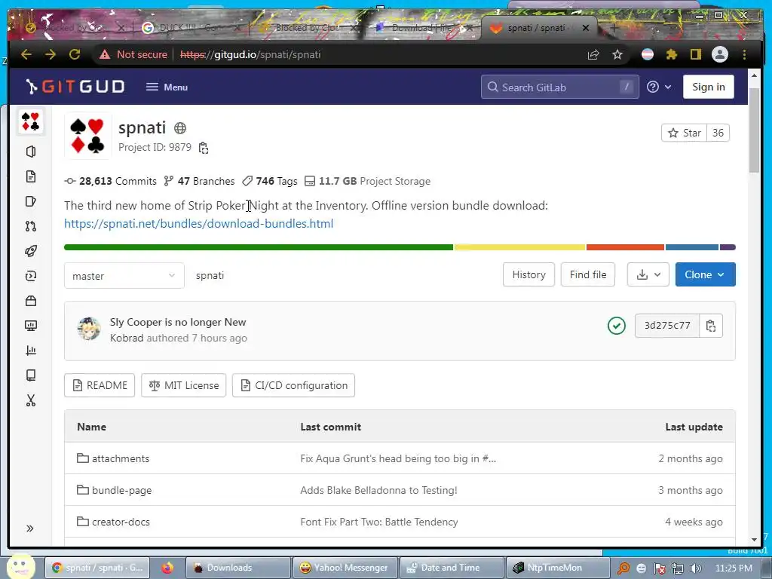
Task: Open the Downloads taskbar window
Action: pyautogui.click(x=239, y=568)
